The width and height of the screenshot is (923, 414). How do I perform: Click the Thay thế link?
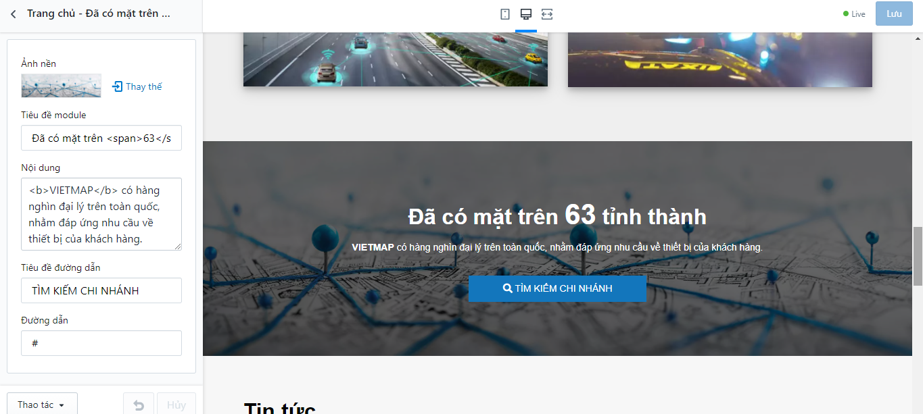pos(137,86)
